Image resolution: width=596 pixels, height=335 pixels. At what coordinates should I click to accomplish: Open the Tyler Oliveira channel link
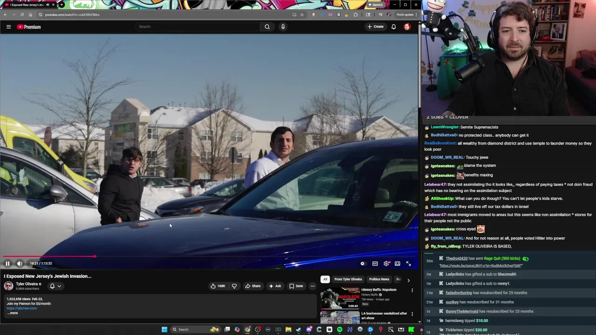pyautogui.click(x=27, y=284)
